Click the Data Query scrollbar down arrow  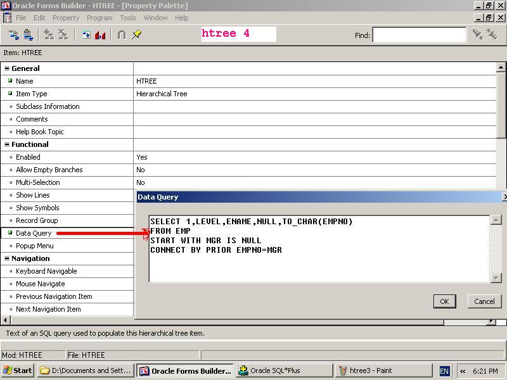pyautogui.click(x=496, y=277)
